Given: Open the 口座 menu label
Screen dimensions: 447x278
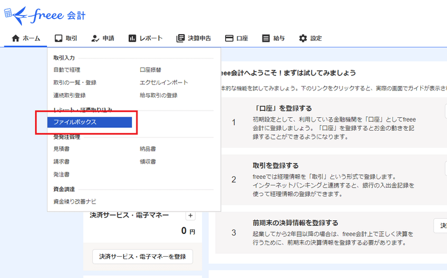Looking at the screenshot, I should pos(242,38).
